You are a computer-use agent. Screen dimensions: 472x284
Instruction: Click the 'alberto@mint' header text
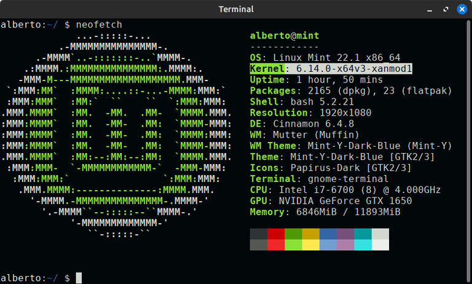point(285,36)
